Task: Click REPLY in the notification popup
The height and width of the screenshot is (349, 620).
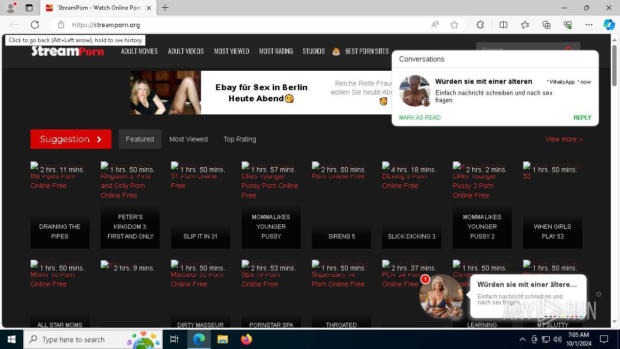Action: tap(582, 117)
